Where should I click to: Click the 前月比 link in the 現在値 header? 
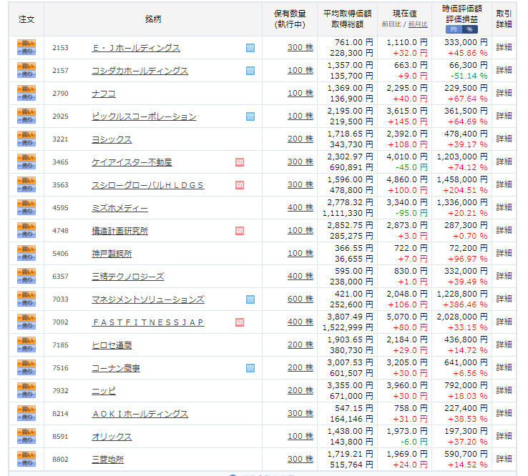(x=418, y=24)
